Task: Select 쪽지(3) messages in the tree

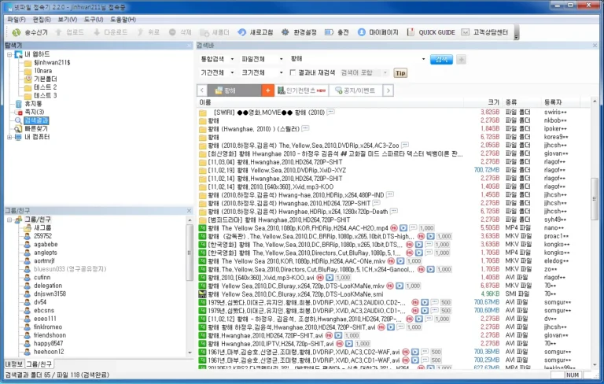Action: coord(31,112)
